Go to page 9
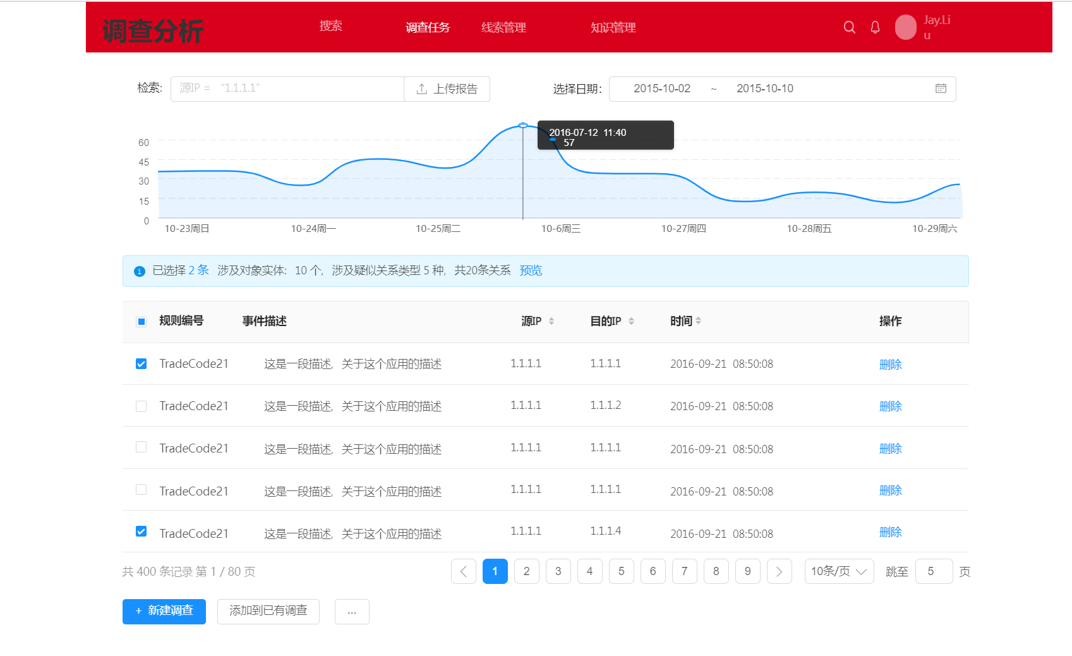Image resolution: width=1072 pixels, height=656 pixels. coord(748,571)
